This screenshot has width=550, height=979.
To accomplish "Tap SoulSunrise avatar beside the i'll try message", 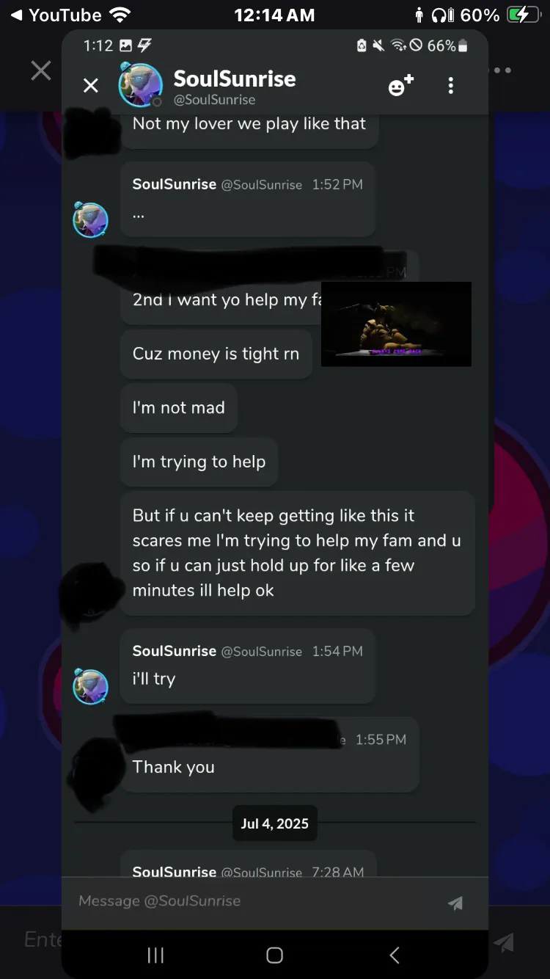I will click(x=90, y=686).
